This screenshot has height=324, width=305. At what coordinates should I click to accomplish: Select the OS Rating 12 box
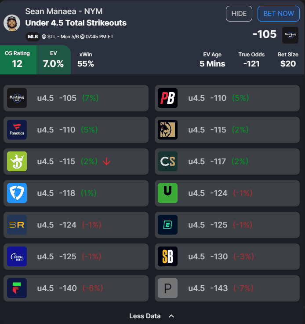tap(18, 60)
